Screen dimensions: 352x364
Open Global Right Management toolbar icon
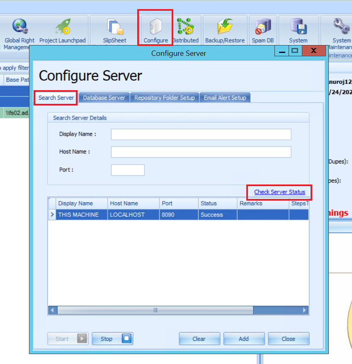pos(19,26)
